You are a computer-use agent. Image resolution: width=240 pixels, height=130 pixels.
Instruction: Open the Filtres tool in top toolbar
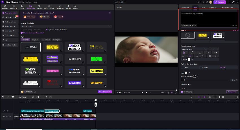68,7
